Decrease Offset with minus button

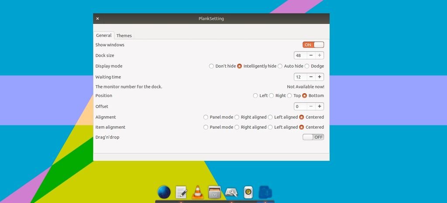tap(311, 106)
